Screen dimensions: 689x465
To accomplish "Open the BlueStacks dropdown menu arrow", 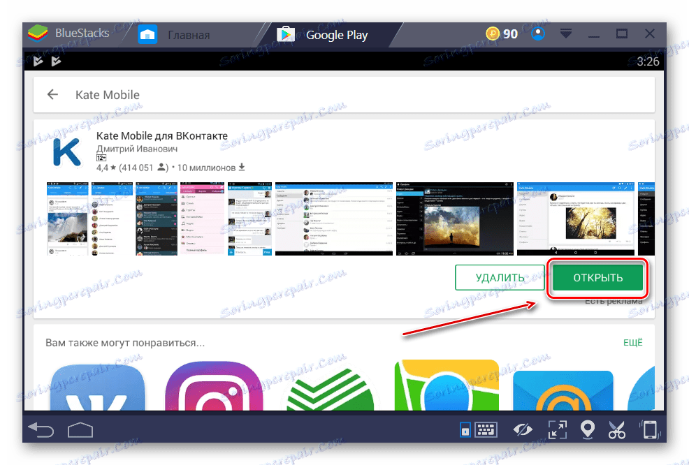I will 566,34.
